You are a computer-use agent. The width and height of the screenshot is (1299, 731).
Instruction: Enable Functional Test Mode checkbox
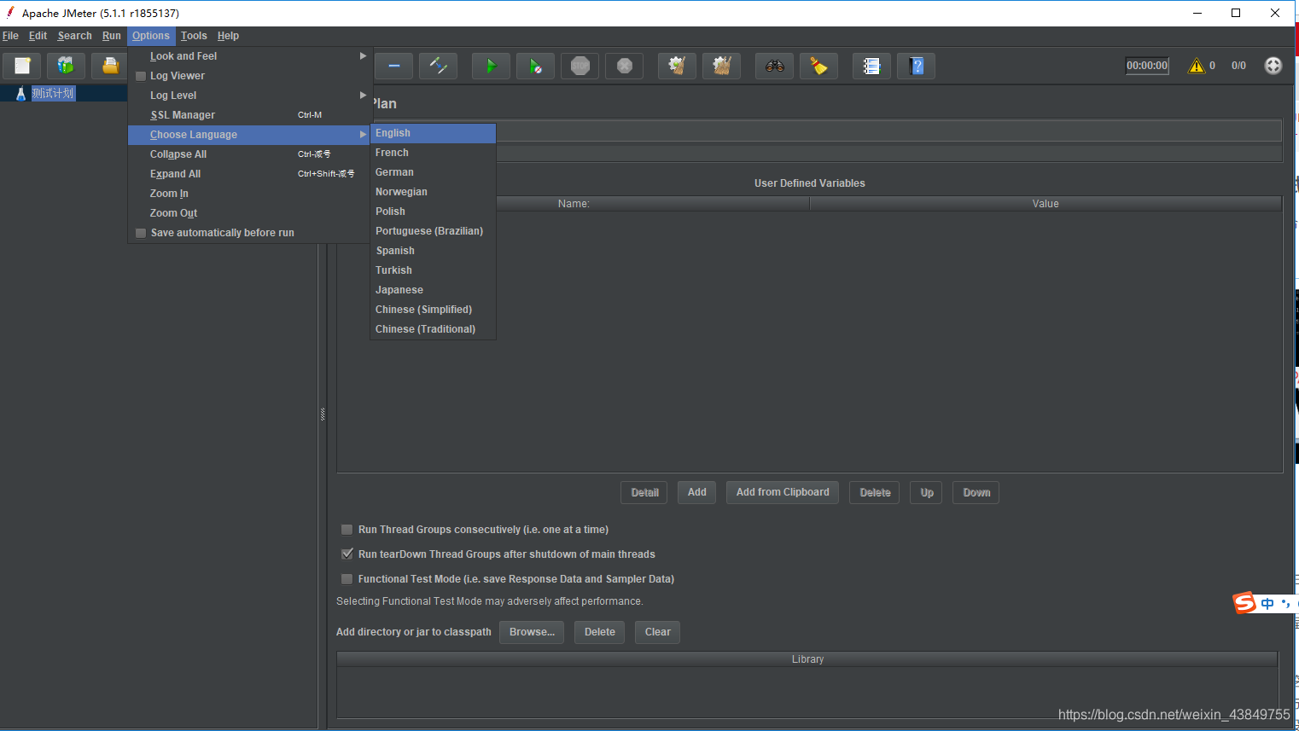347,579
